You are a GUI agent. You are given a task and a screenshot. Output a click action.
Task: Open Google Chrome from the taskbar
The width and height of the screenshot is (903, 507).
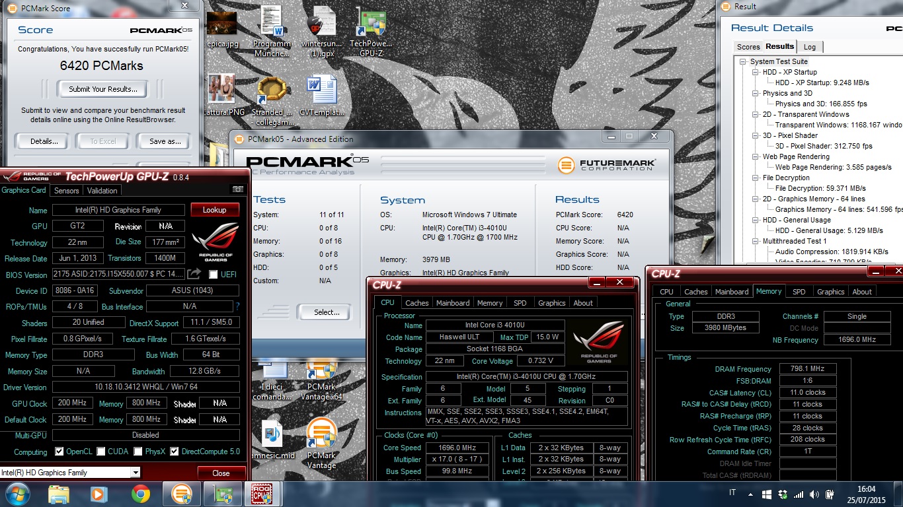[140, 494]
